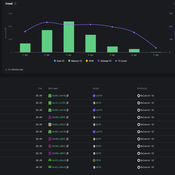This screenshot has height=175, width=175.
Task: Open borrower address 0xcA7..5CdfC
Action: 59,103
